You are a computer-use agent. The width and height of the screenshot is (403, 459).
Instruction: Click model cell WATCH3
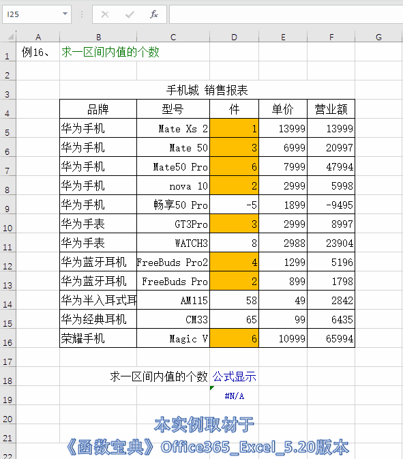tap(173, 243)
